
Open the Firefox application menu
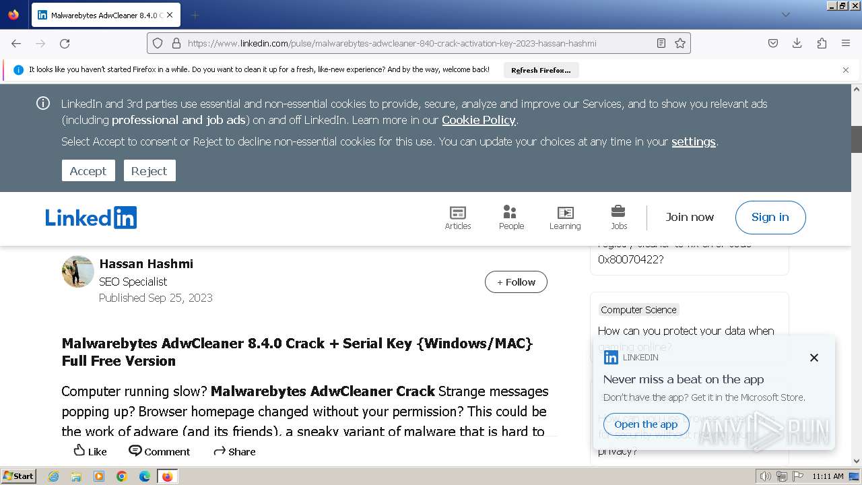click(x=846, y=43)
